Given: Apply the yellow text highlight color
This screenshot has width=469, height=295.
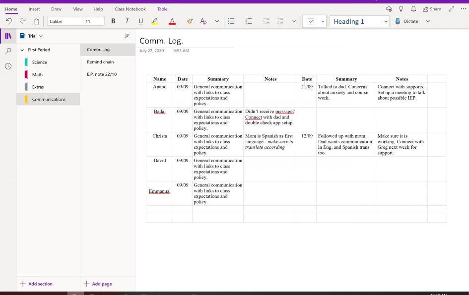Looking at the screenshot, I should tap(155, 21).
